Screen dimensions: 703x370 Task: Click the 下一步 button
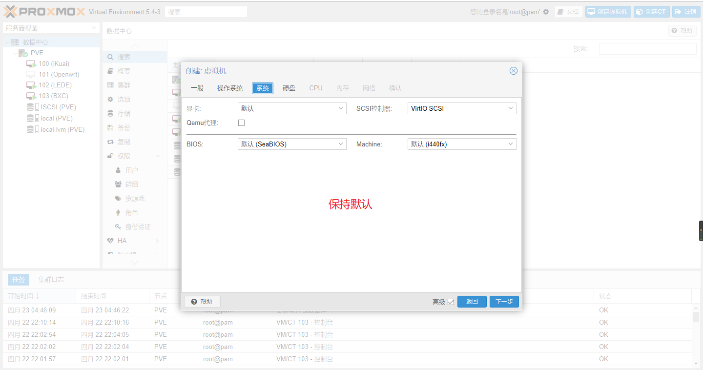click(x=504, y=302)
